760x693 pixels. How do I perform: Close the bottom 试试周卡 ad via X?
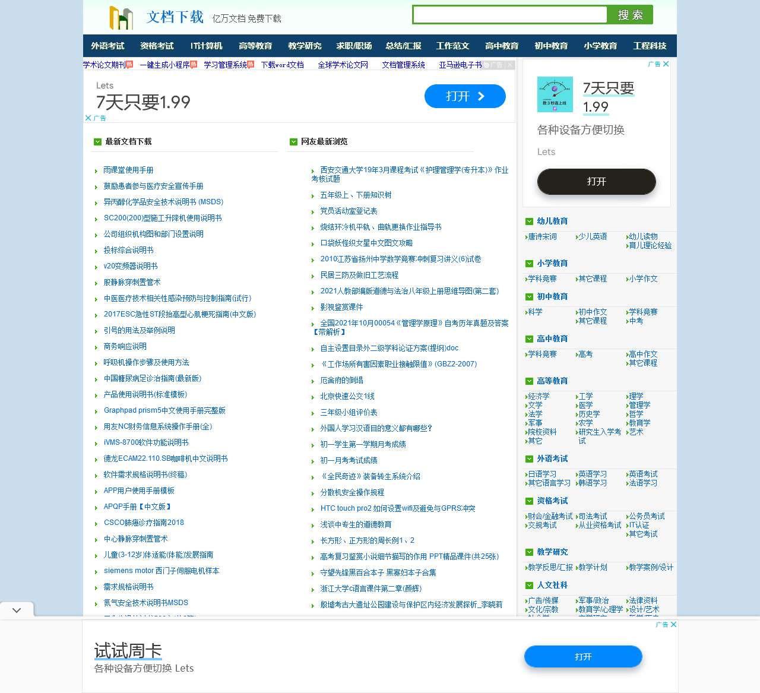(x=673, y=625)
